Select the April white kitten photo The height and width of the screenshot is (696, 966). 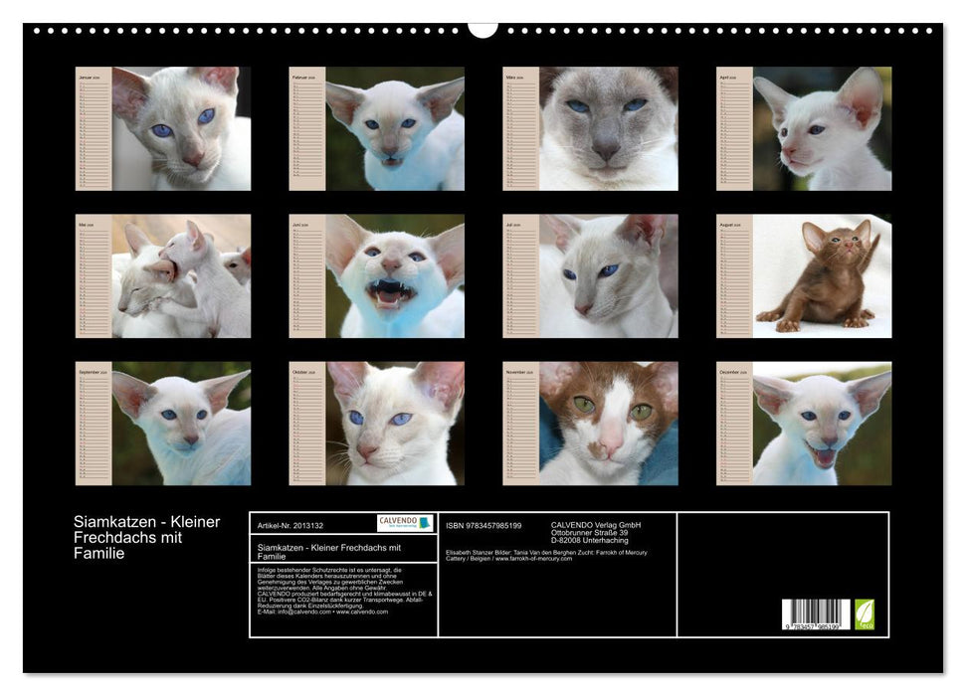pos(822,128)
